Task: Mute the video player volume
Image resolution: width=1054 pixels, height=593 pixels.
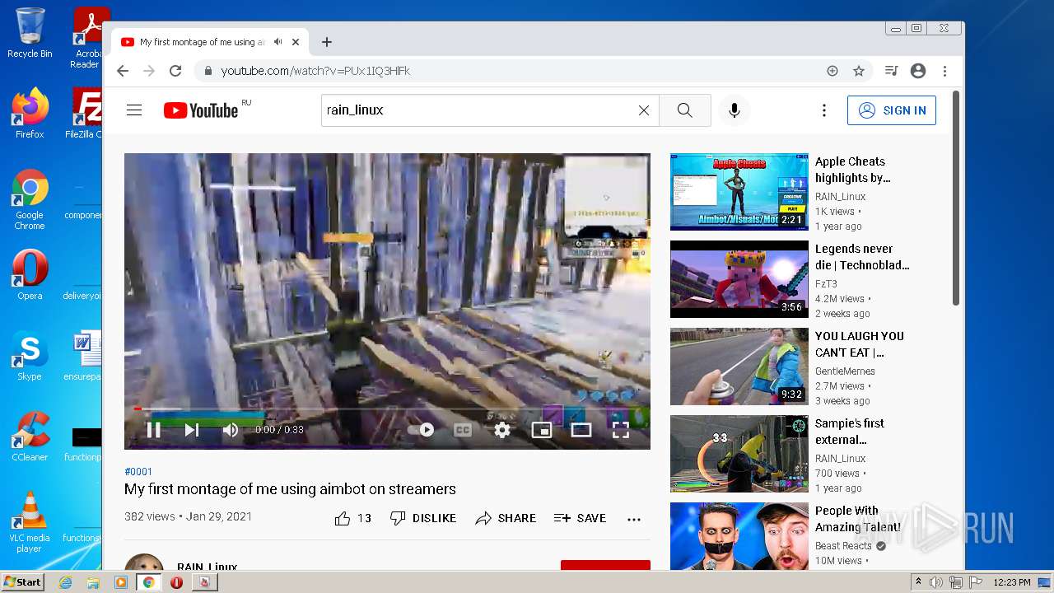Action: 230,429
